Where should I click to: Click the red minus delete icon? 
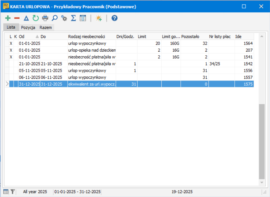tap(17, 18)
